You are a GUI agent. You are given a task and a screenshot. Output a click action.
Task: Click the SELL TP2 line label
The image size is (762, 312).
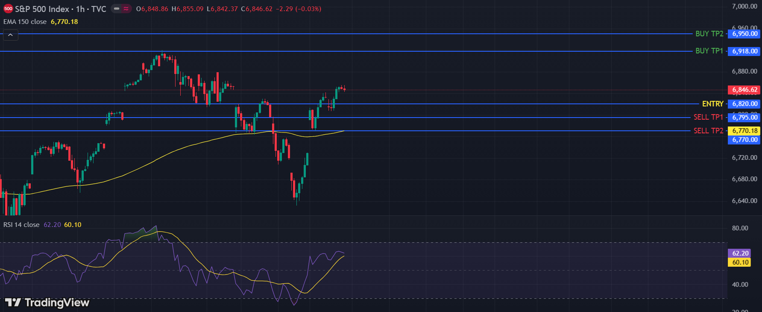(708, 131)
